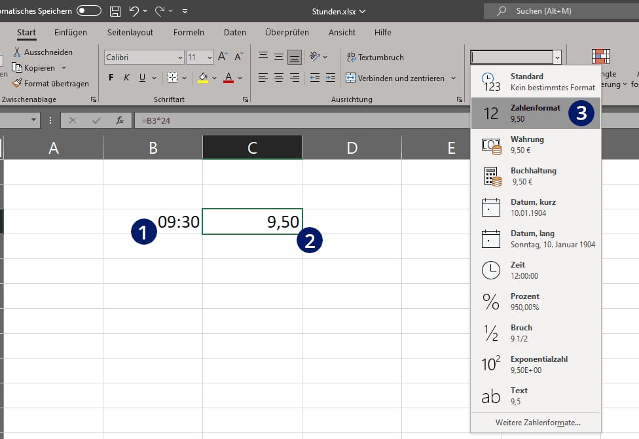Image resolution: width=639 pixels, height=439 pixels.
Task: Click the Undo arrow icon
Action: [134, 11]
